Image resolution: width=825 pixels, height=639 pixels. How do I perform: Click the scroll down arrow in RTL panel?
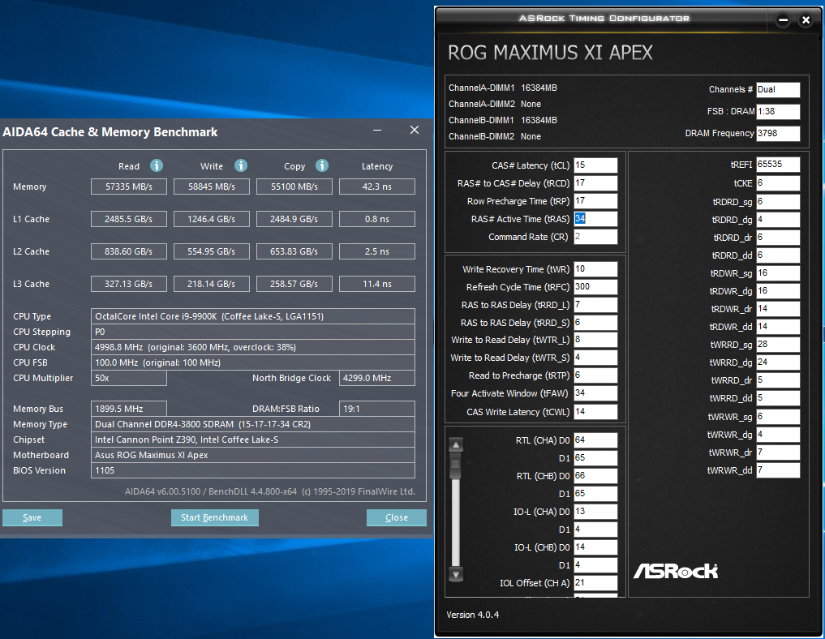coord(456,574)
